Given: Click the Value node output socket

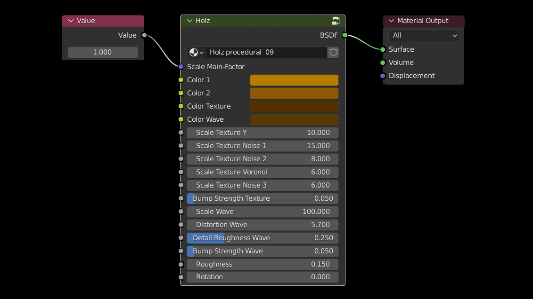Looking at the screenshot, I should pyautogui.click(x=144, y=35).
